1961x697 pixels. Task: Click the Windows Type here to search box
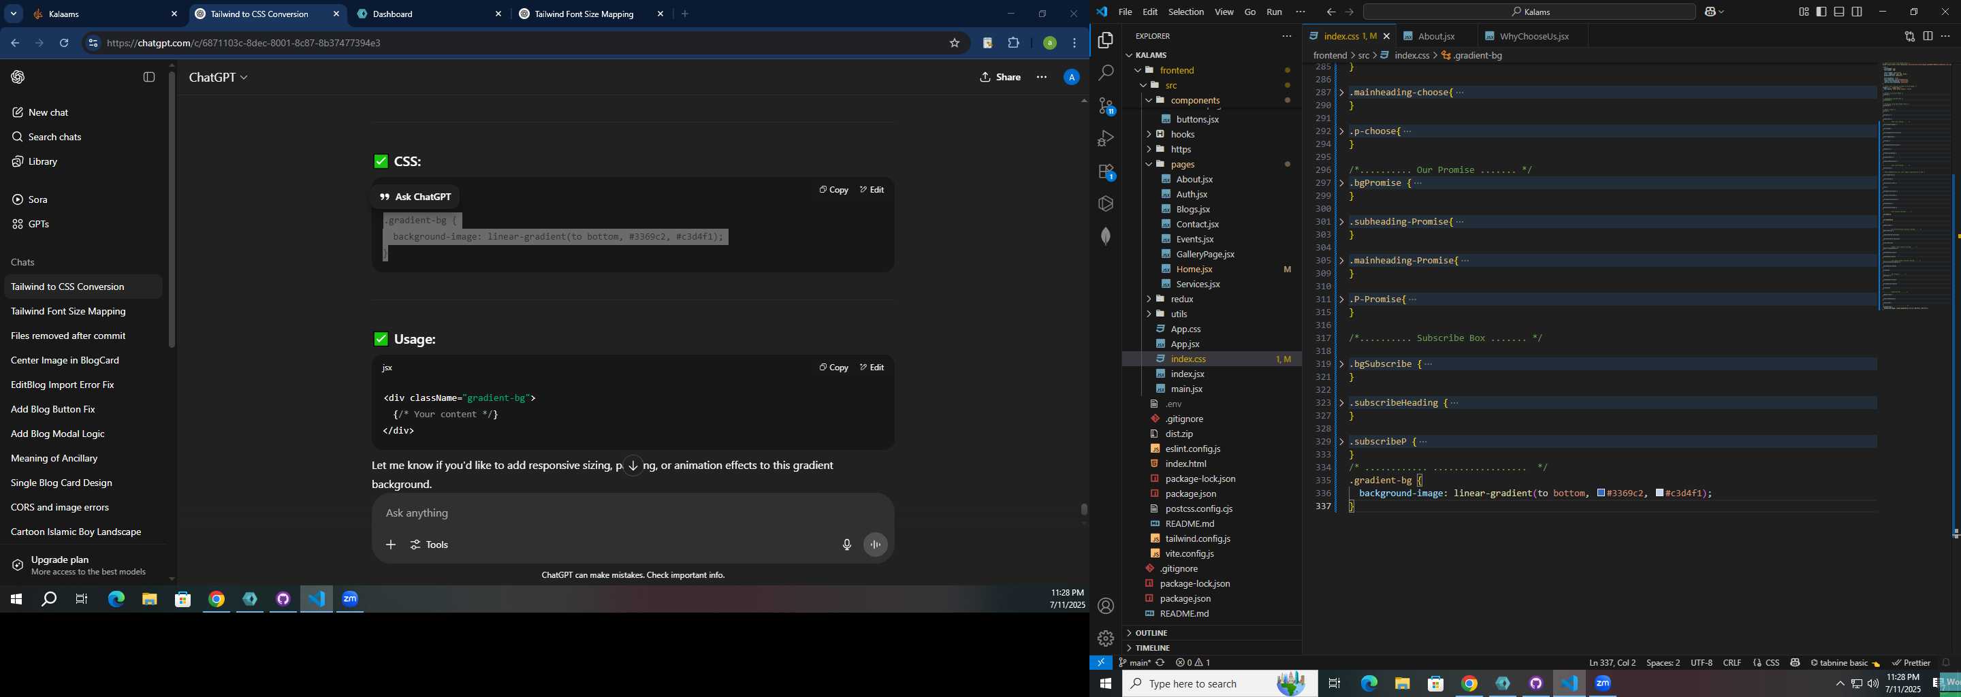(x=1219, y=684)
